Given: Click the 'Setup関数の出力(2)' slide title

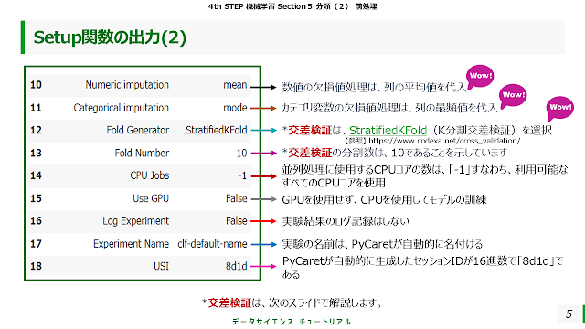Looking at the screenshot, I should (110, 37).
